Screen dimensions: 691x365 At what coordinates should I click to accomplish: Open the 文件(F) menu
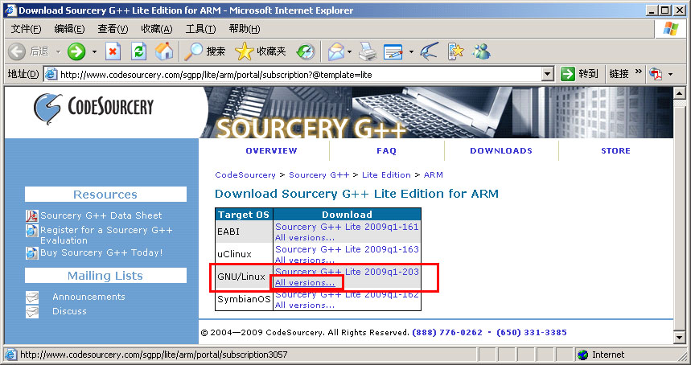26,29
